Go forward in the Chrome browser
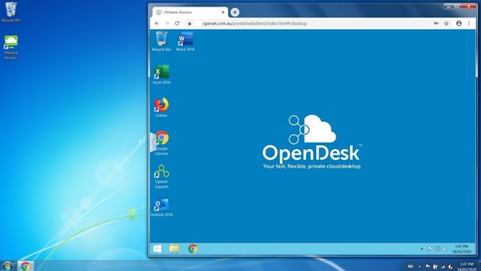481x271 pixels. 167,24
